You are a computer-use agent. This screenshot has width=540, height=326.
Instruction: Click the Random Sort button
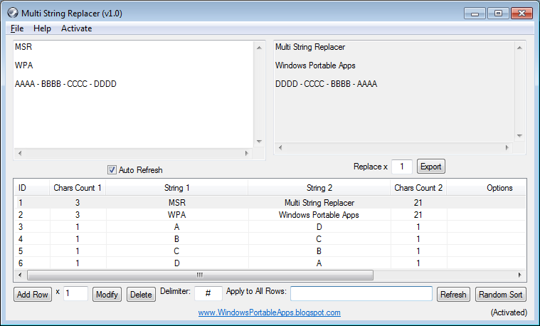coord(500,295)
